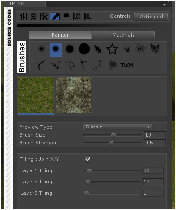Image resolution: width=176 pixels, height=210 pixels.
Task: Open the tools tab with crossed hammer icon
Action: pos(44,17)
